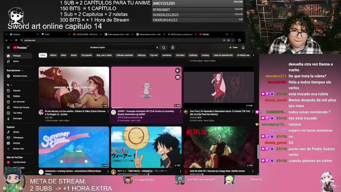This screenshot has width=341, height=192.
Task: Open options menu for DAN DA DAN video
Action: click(253, 171)
